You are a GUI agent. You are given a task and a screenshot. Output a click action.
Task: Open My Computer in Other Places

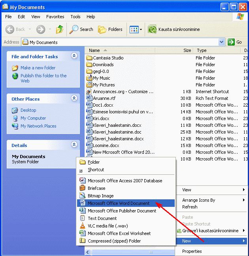[x=33, y=118]
